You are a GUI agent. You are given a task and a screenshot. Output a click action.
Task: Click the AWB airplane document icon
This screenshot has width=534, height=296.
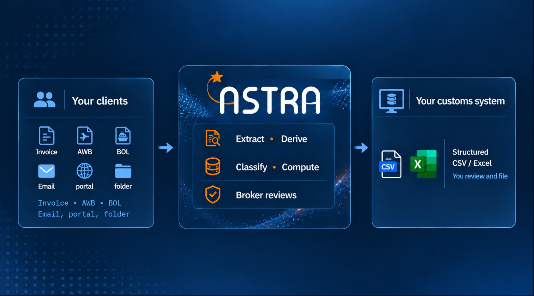click(x=85, y=136)
